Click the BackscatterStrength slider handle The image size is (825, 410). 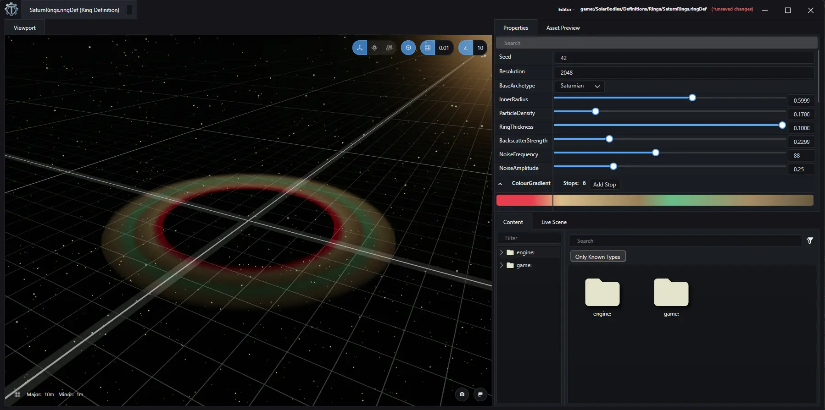coord(609,139)
